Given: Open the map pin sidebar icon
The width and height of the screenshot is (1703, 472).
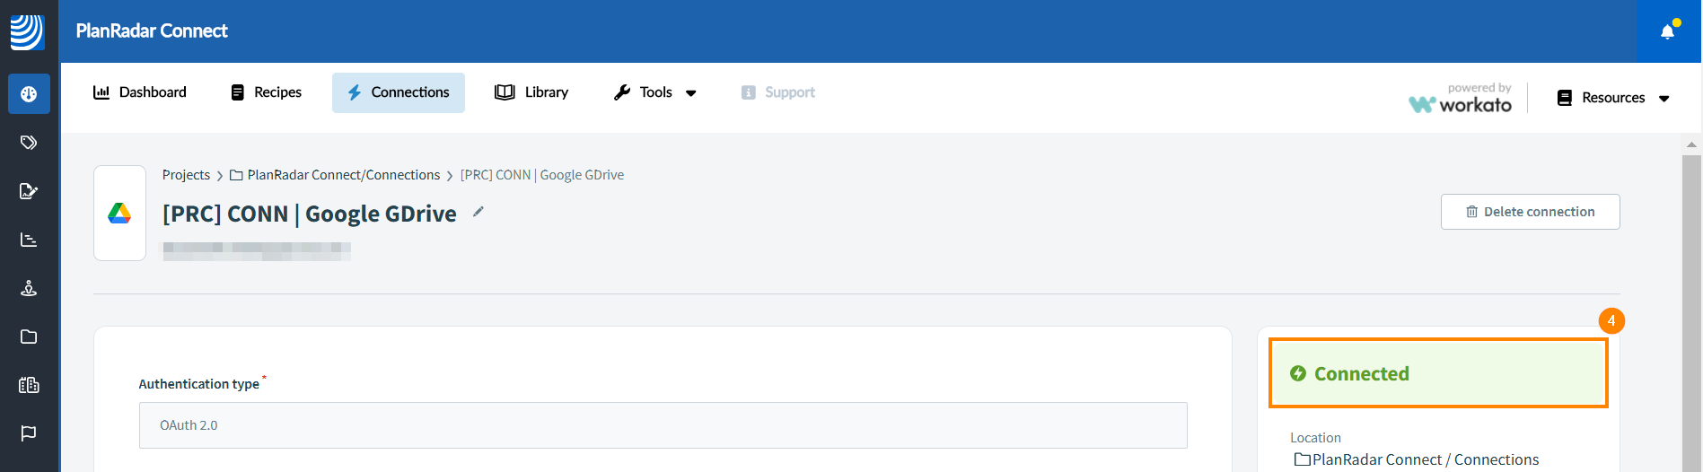Looking at the screenshot, I should [x=29, y=288].
